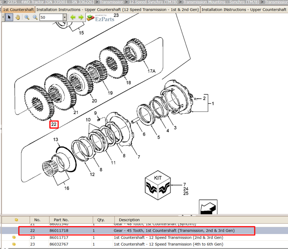Viewport: 288px width, 249px height.
Task: Select part number 86032767
Action: pyautogui.click(x=59, y=244)
